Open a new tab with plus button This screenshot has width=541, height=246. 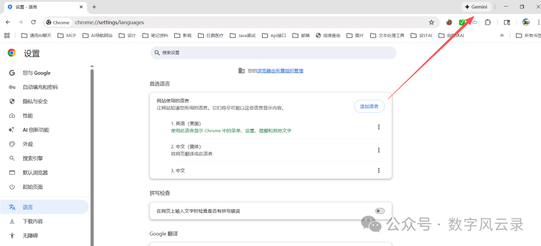(x=94, y=7)
